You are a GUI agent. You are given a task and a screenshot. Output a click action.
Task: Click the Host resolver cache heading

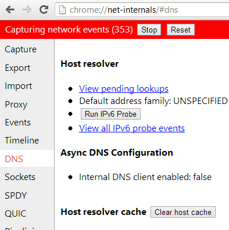pos(103,212)
